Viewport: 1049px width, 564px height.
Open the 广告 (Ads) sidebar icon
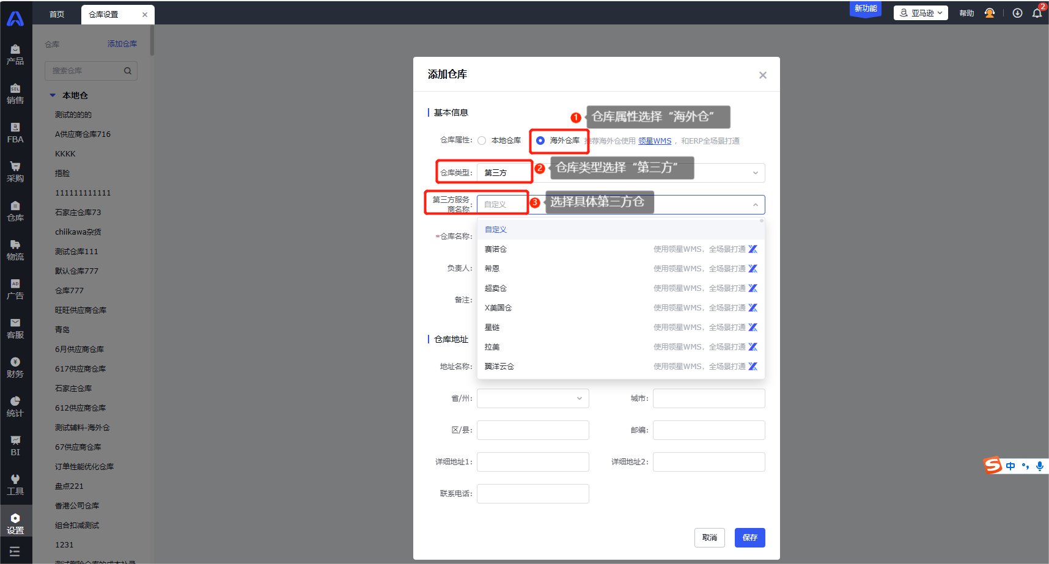tap(15, 289)
